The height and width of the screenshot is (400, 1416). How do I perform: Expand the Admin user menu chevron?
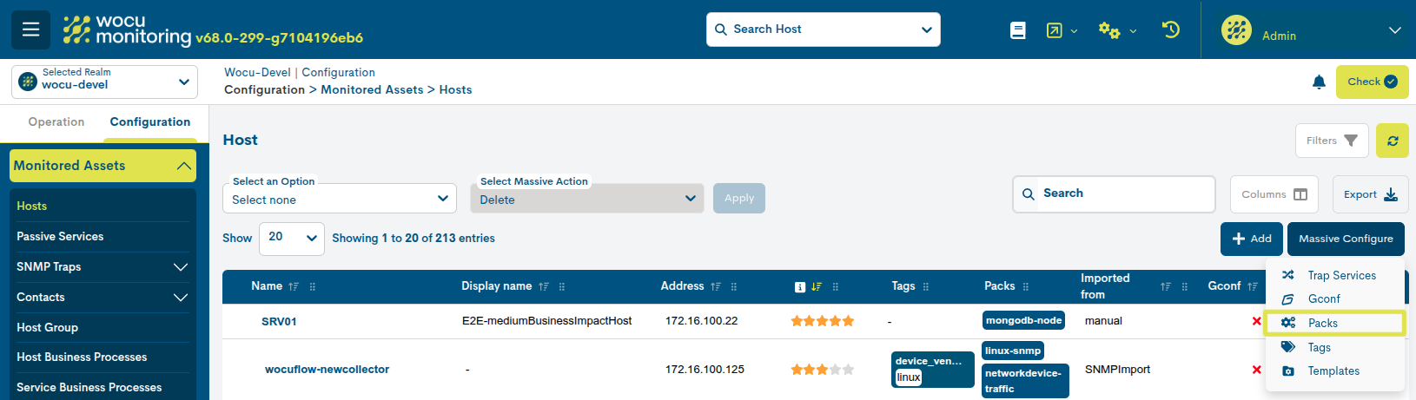pyautogui.click(x=1395, y=30)
